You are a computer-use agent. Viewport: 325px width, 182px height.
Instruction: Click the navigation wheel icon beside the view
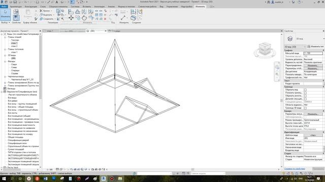click(x=277, y=67)
